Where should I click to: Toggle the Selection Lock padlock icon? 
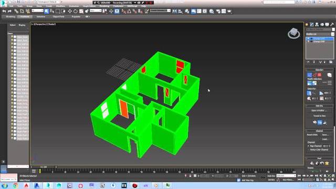coord(190,176)
